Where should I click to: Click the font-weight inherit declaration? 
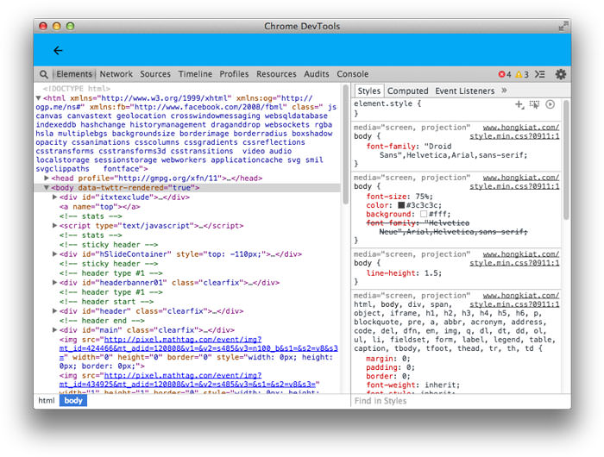pyautogui.click(x=413, y=385)
